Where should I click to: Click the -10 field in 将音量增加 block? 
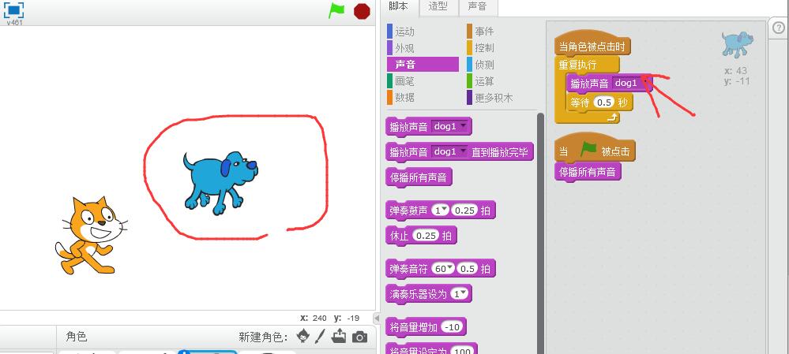coord(453,327)
